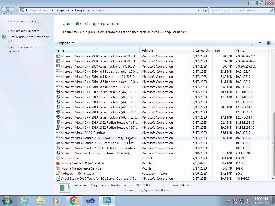Click the 213 MB size cell
Image resolution: width=275 pixels, height=206 pixels.
pyautogui.click(x=227, y=153)
